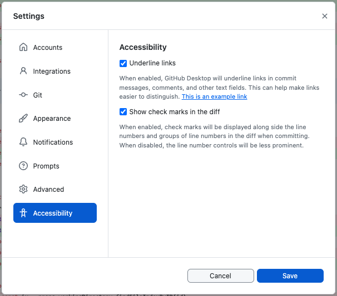Viewport: 337px width, 296px height.
Task: Click the gear icon beside Advanced
Action: 23,190
